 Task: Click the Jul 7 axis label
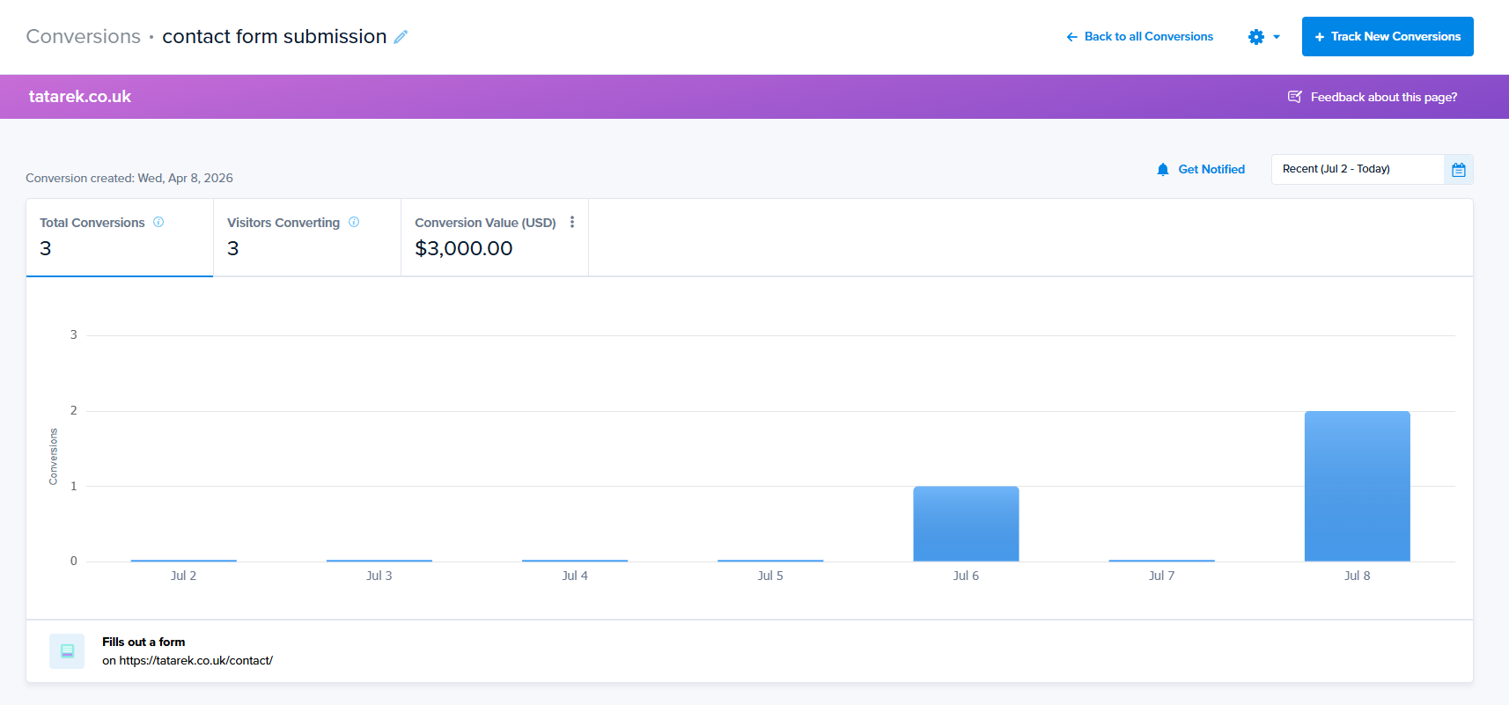pyautogui.click(x=1161, y=576)
